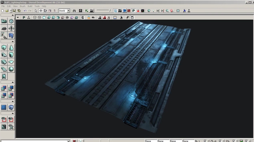Collapse the Select section arrow
This screenshot has width=254, height=142.
13,113
